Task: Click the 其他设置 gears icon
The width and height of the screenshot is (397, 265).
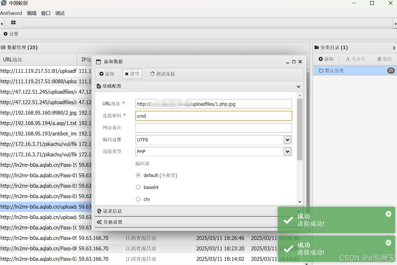Action: 99,222
